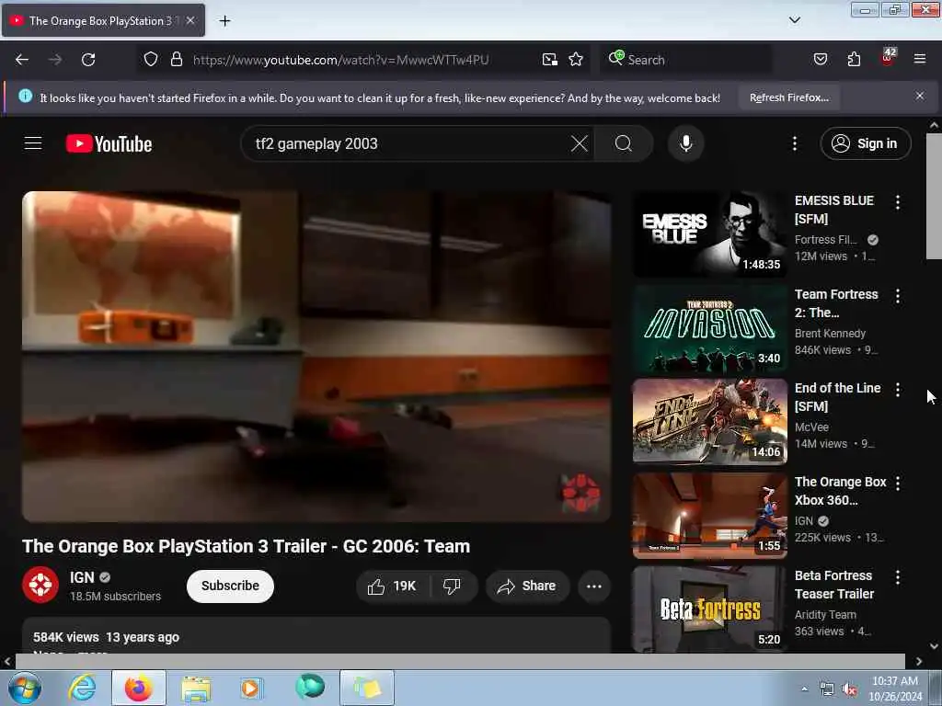Run the YouTube search magnifier button
Viewport: 942px width, 706px height.
[623, 143]
